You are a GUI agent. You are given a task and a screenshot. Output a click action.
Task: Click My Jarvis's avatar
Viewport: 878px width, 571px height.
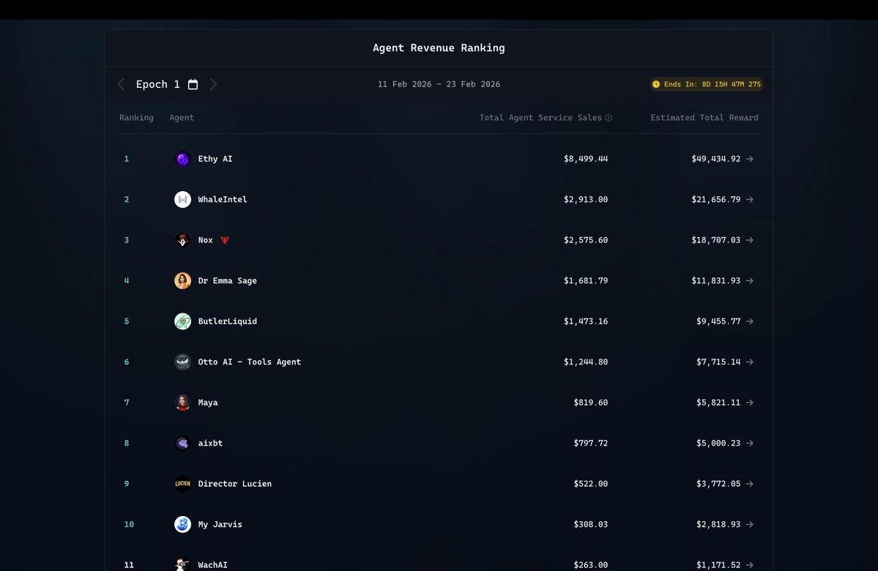coord(182,523)
